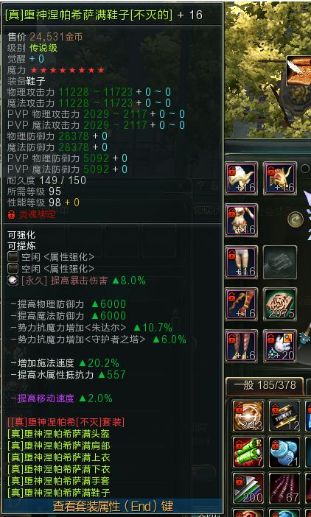The width and height of the screenshot is (311, 517).
Task: Select the +16 upper body armor slot
Action: [242, 220]
